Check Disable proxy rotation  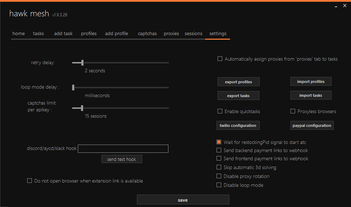[x=219, y=176]
